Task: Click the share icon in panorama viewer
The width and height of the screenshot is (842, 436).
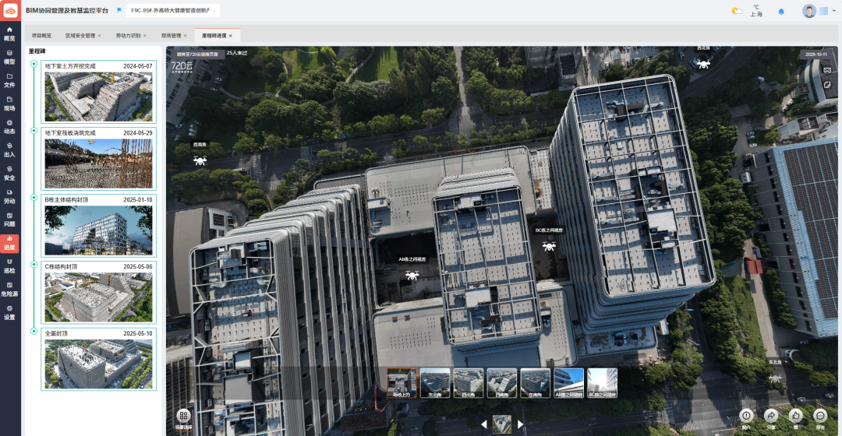Action: (x=771, y=416)
